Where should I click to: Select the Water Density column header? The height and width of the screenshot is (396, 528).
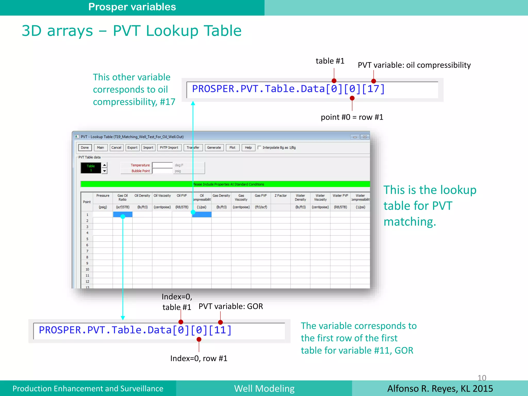(x=300, y=198)
